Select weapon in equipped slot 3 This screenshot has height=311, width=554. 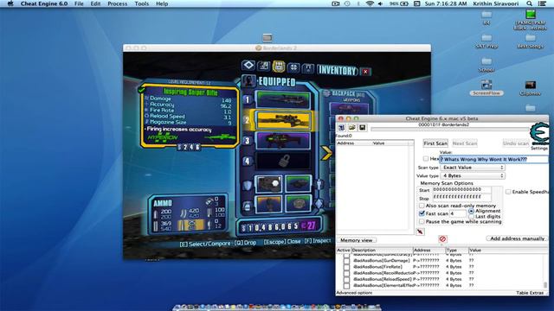[x=283, y=140]
